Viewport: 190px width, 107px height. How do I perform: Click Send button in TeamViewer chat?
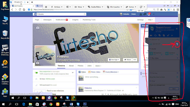click(x=174, y=89)
